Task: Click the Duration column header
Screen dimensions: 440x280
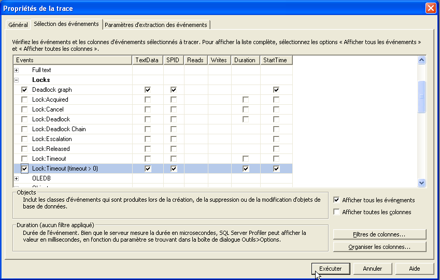Action: pos(245,60)
